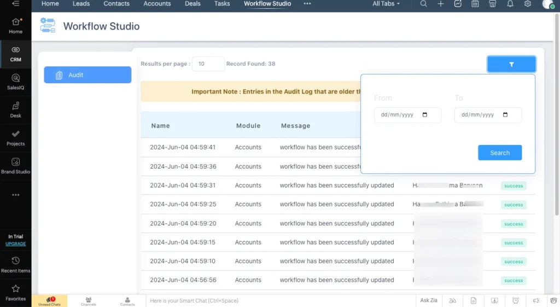
Task: Click the blue filter funnel button
Action: 511,64
